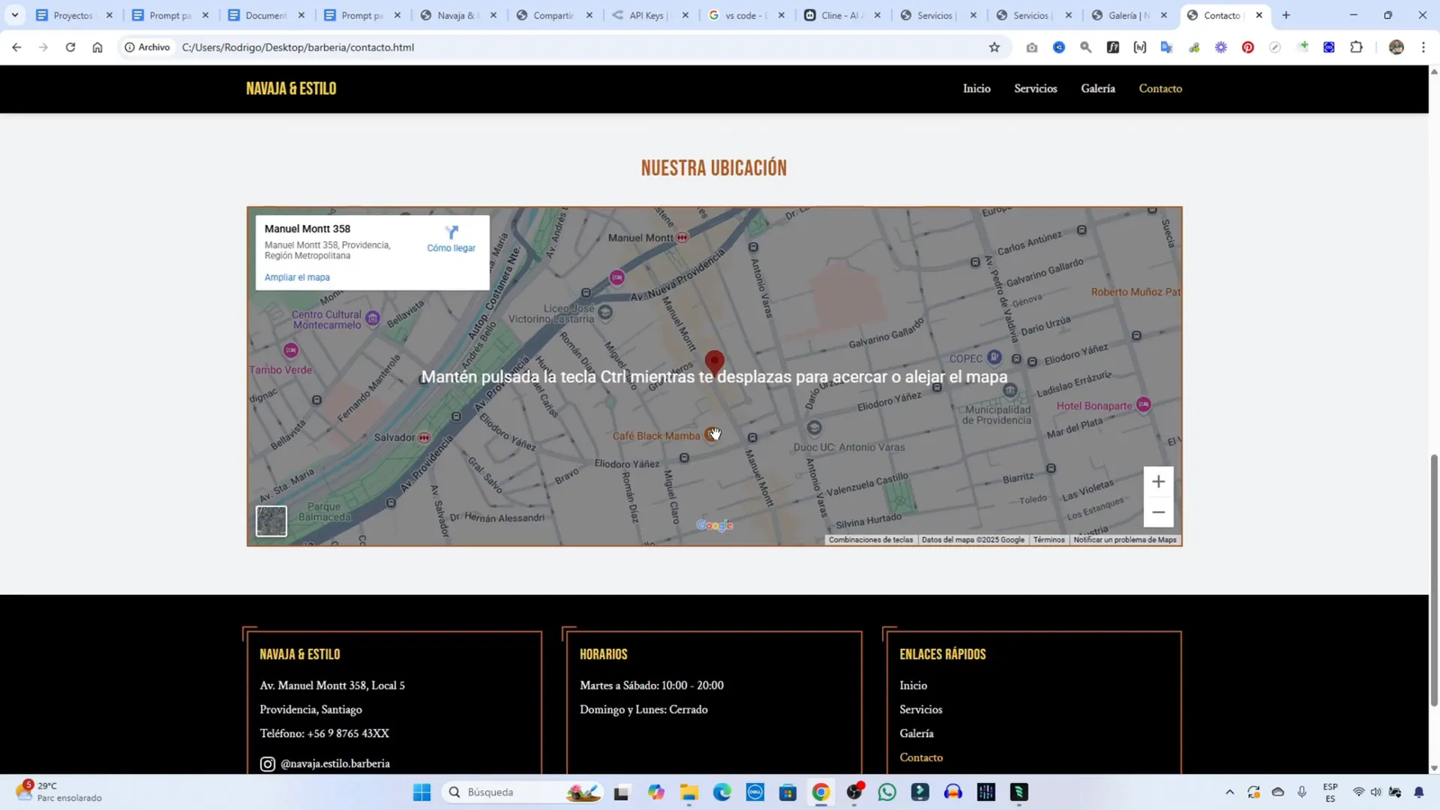Expand hidden icons in the system tray
Image resolution: width=1440 pixels, height=810 pixels.
pos(1229,792)
